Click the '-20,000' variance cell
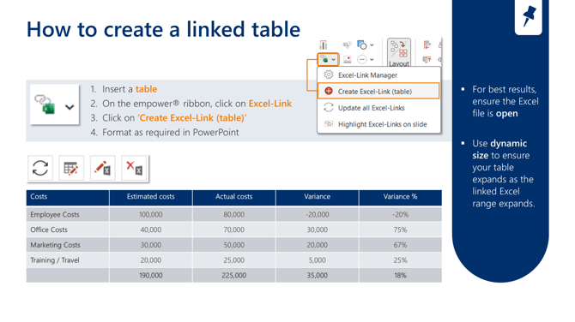This screenshot has width=575, height=322. click(x=318, y=214)
